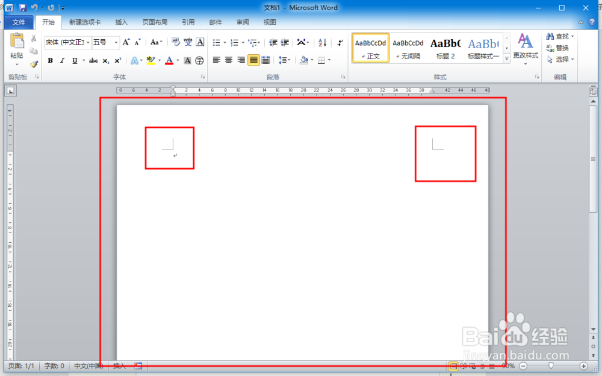The height and width of the screenshot is (376, 602).
Task: Clear all formatting with eraser icon
Action: point(175,42)
